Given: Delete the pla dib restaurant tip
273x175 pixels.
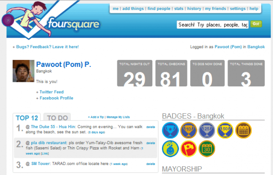Looking at the screenshot, I should click(x=151, y=143).
